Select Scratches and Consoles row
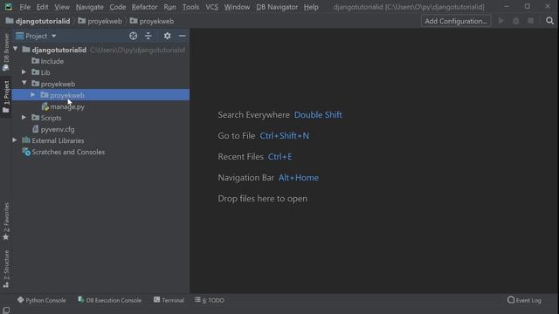Viewport: 559px width, 314px height. pyautogui.click(x=101, y=152)
